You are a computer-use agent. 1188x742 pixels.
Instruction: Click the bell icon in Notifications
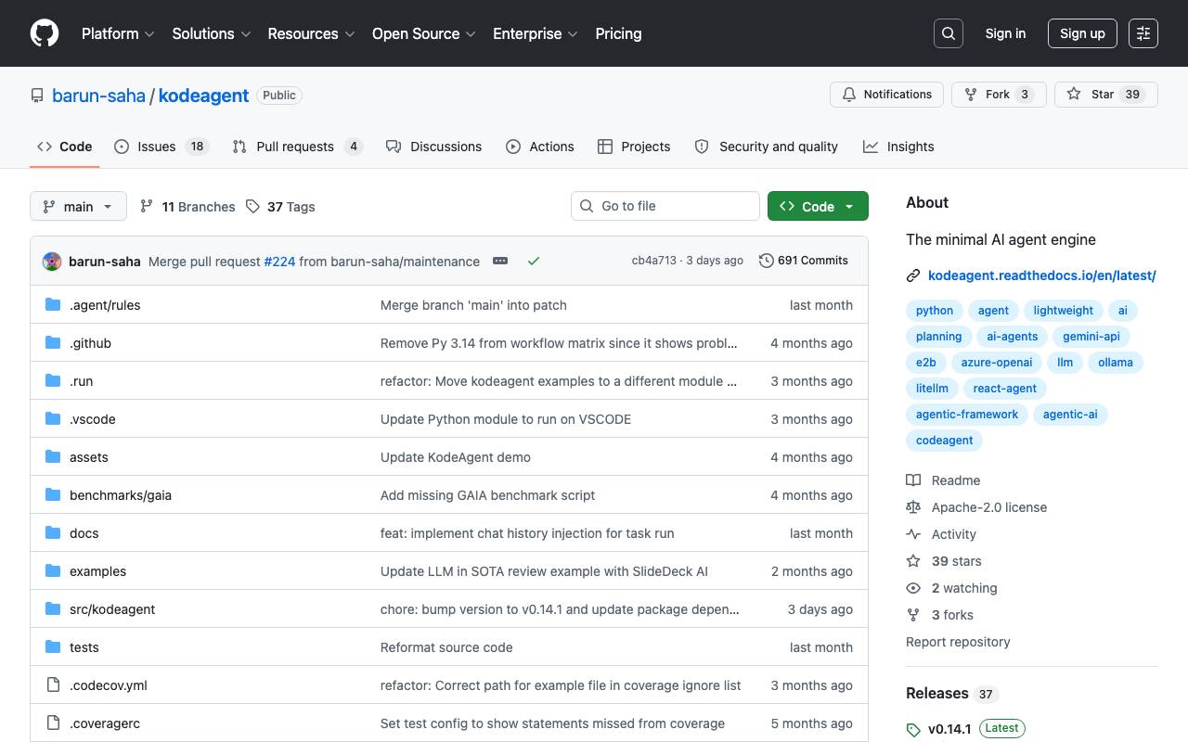click(x=849, y=95)
